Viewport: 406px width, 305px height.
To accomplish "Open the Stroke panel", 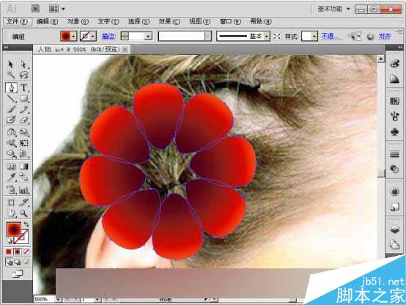I will tap(394, 154).
